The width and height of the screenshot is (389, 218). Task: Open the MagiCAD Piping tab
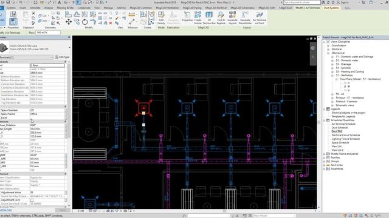coord(192,8)
